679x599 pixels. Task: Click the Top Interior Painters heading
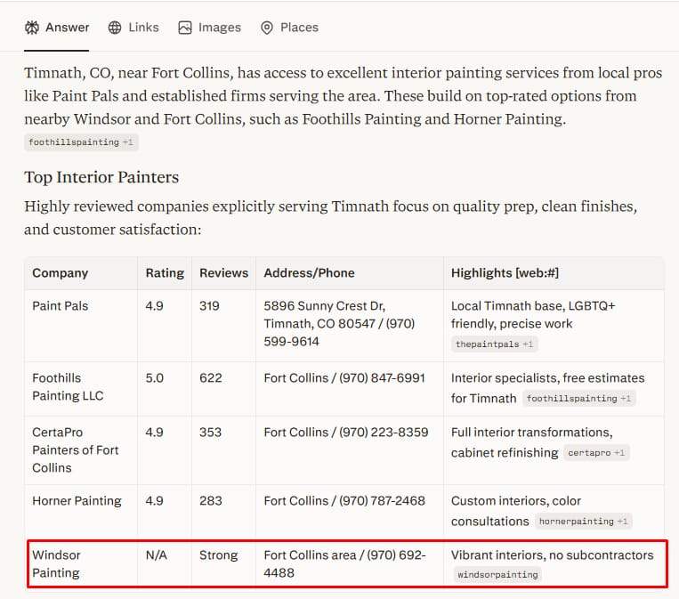(101, 177)
